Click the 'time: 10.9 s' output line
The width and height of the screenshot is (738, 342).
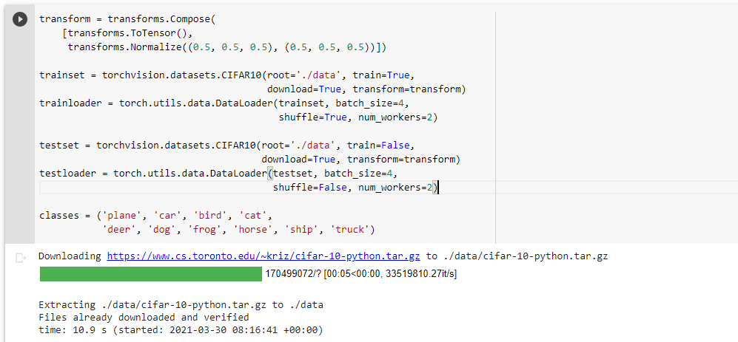181,330
